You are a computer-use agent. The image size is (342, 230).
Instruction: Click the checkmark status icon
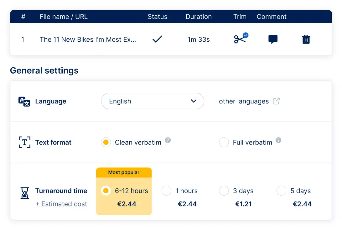coord(158,39)
